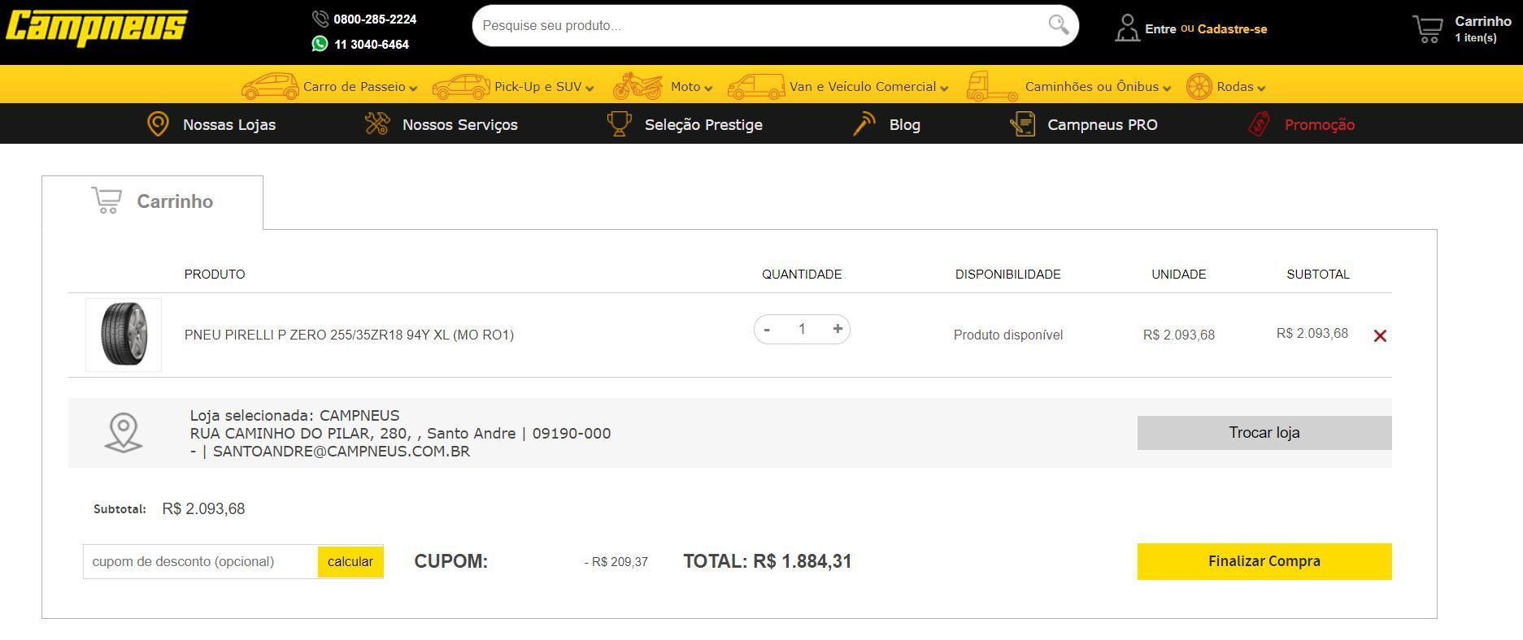Click the calcular coupon button
1523x640 pixels.
point(350,561)
